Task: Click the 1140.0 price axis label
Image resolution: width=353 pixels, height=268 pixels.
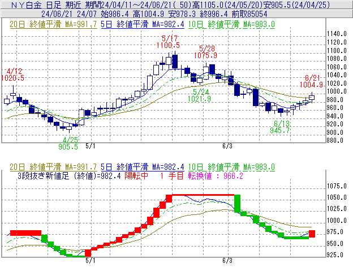Action: tap(337, 34)
